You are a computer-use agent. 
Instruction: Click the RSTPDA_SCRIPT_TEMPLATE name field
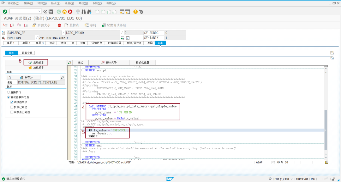coord(41,82)
